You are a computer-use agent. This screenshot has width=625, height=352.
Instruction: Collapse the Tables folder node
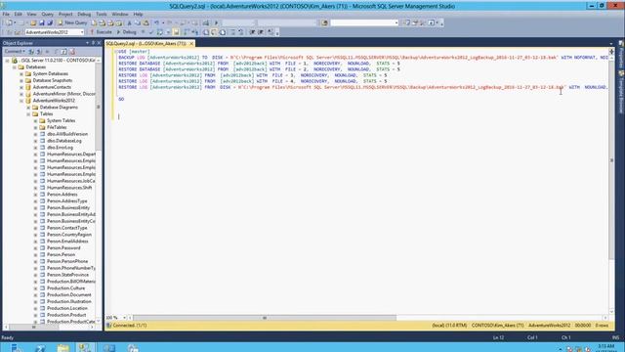click(x=28, y=114)
